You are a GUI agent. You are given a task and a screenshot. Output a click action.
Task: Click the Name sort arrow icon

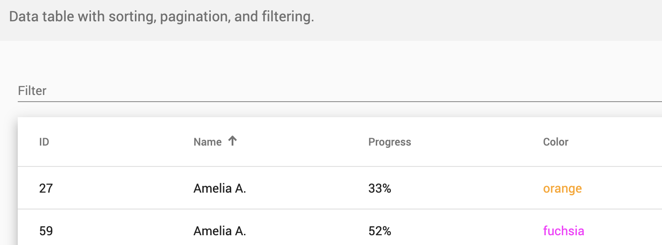(x=232, y=141)
